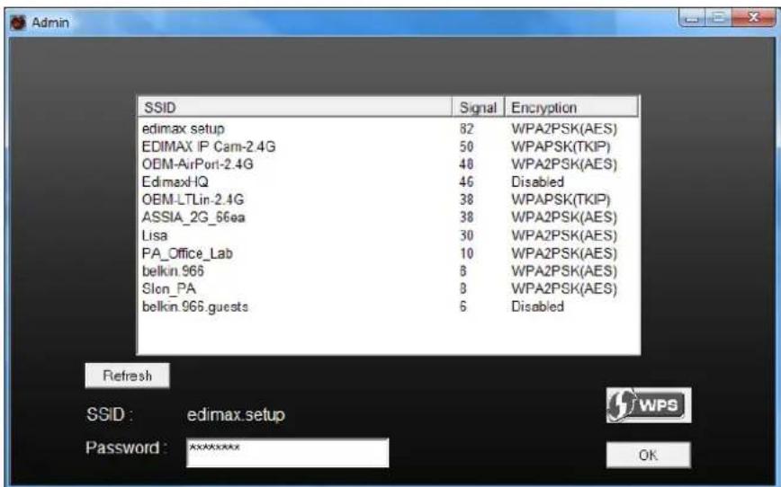Screen dimensions: 781x487
Task: Sort list by Signal column header
Action: tap(478, 107)
